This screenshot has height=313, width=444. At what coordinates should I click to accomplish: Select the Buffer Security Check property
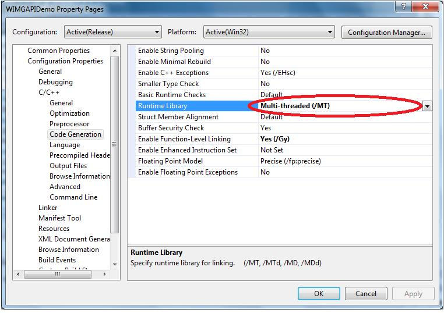pyautogui.click(x=171, y=128)
